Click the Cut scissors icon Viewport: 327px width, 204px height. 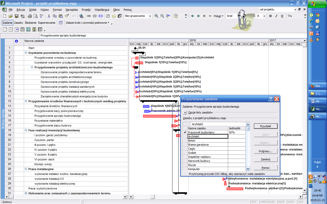(x=49, y=16)
